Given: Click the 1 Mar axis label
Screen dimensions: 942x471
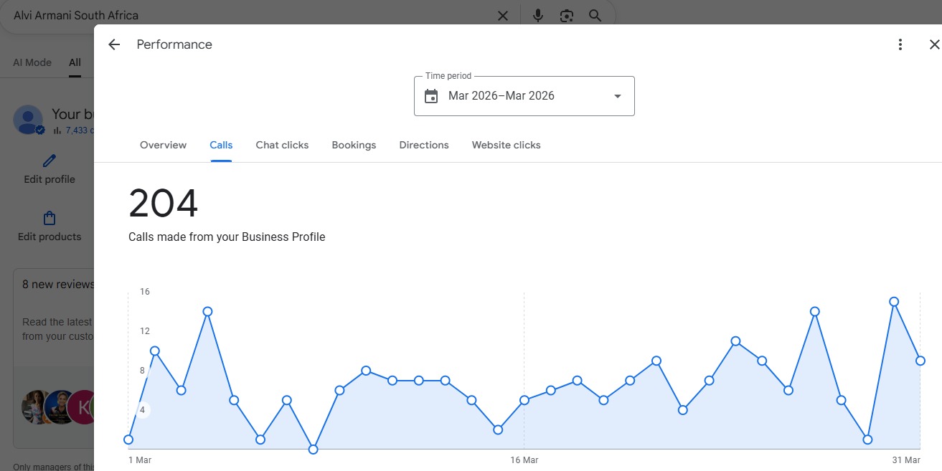Looking at the screenshot, I should (x=140, y=460).
